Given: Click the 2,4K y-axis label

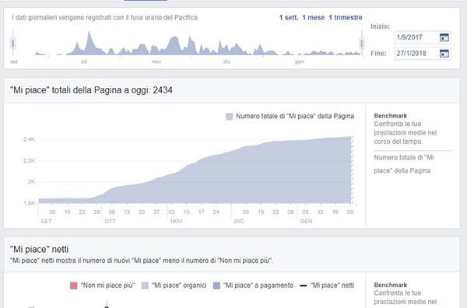Looking at the screenshot, I should pyautogui.click(x=30, y=139).
